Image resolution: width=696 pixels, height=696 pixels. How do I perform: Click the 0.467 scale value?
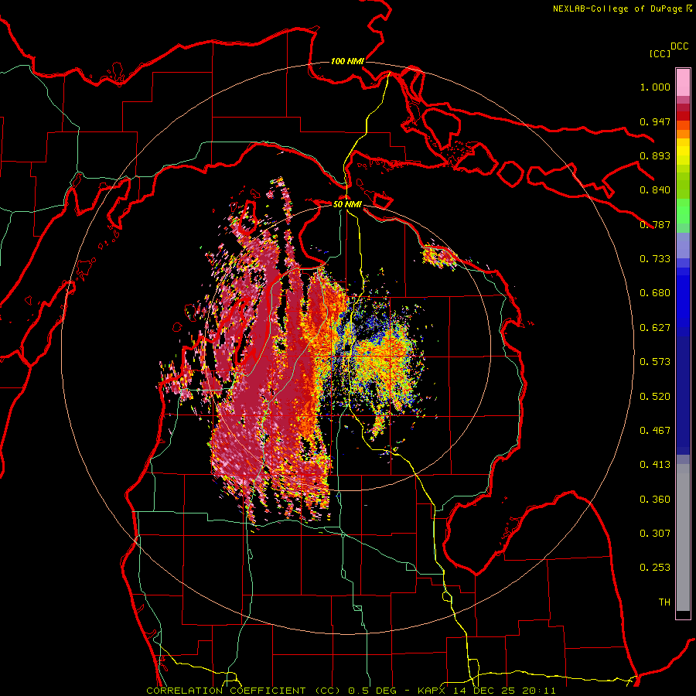point(655,431)
